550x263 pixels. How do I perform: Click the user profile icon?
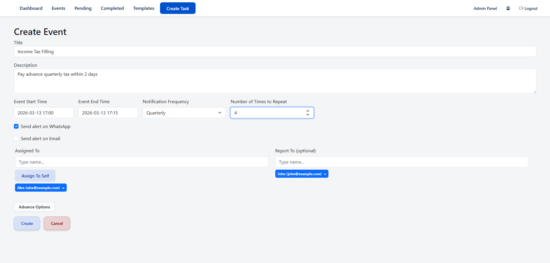click(508, 8)
